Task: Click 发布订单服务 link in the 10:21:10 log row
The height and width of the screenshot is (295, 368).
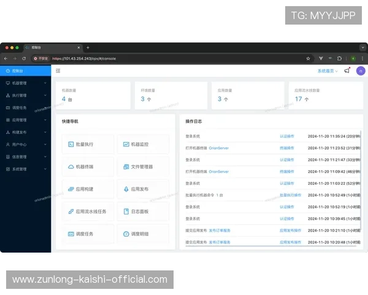Action: [220, 230]
